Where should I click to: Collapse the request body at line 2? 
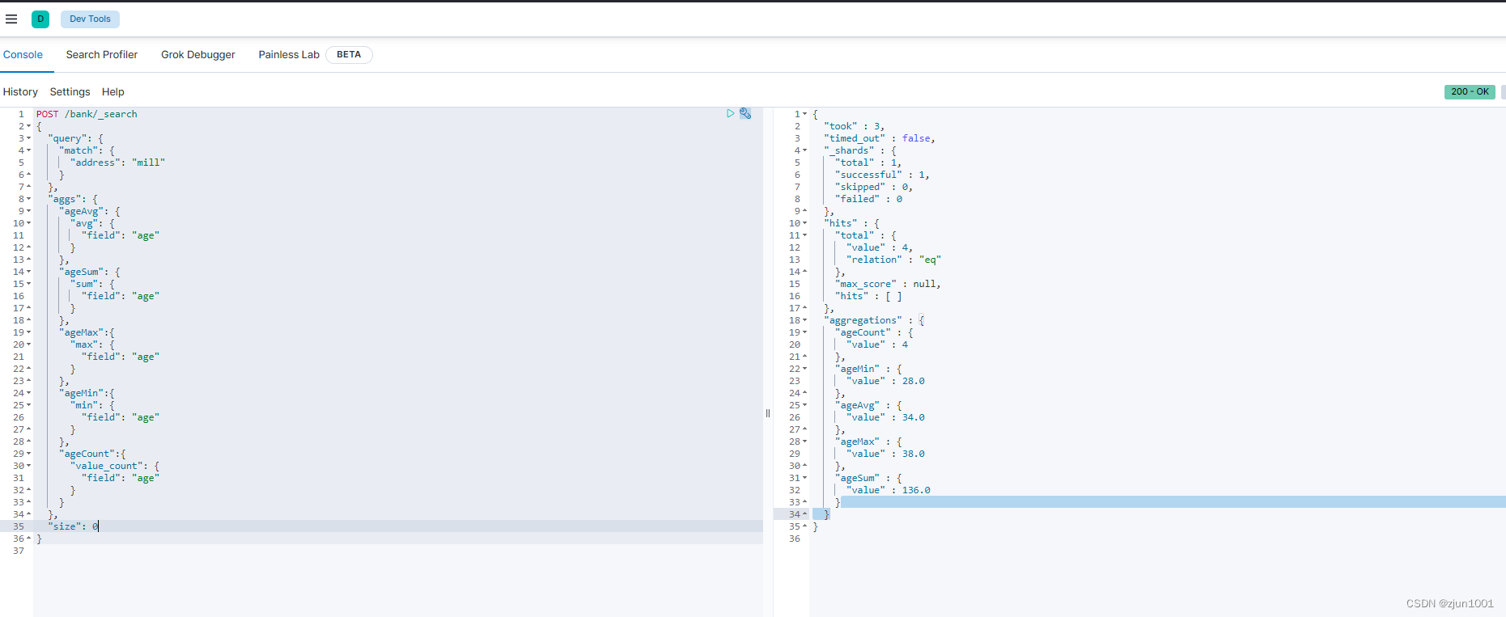(29, 126)
